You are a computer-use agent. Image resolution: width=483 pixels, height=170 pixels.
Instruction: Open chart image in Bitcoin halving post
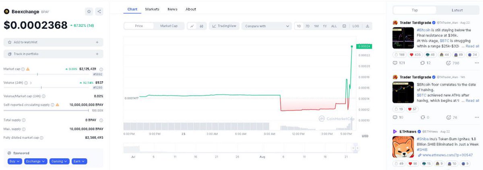coord(403,92)
